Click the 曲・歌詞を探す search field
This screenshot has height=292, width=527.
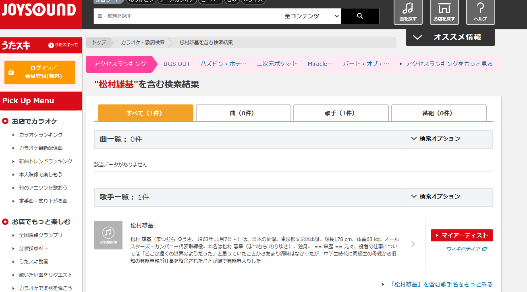pyautogui.click(x=187, y=16)
